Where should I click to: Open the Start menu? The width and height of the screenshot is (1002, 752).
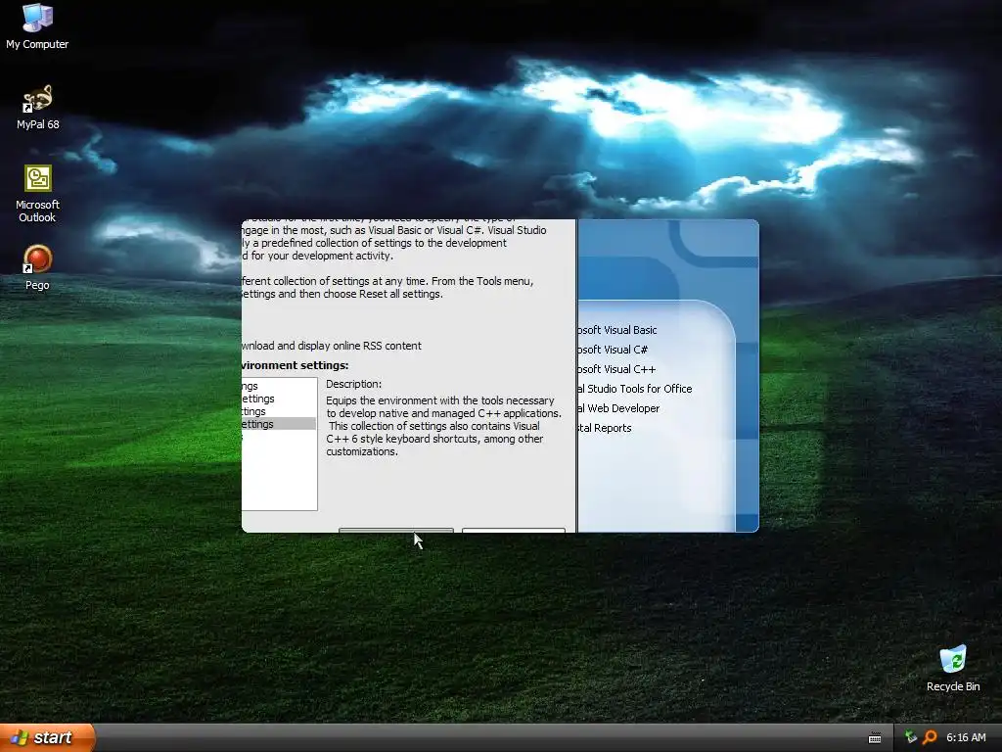coord(47,737)
